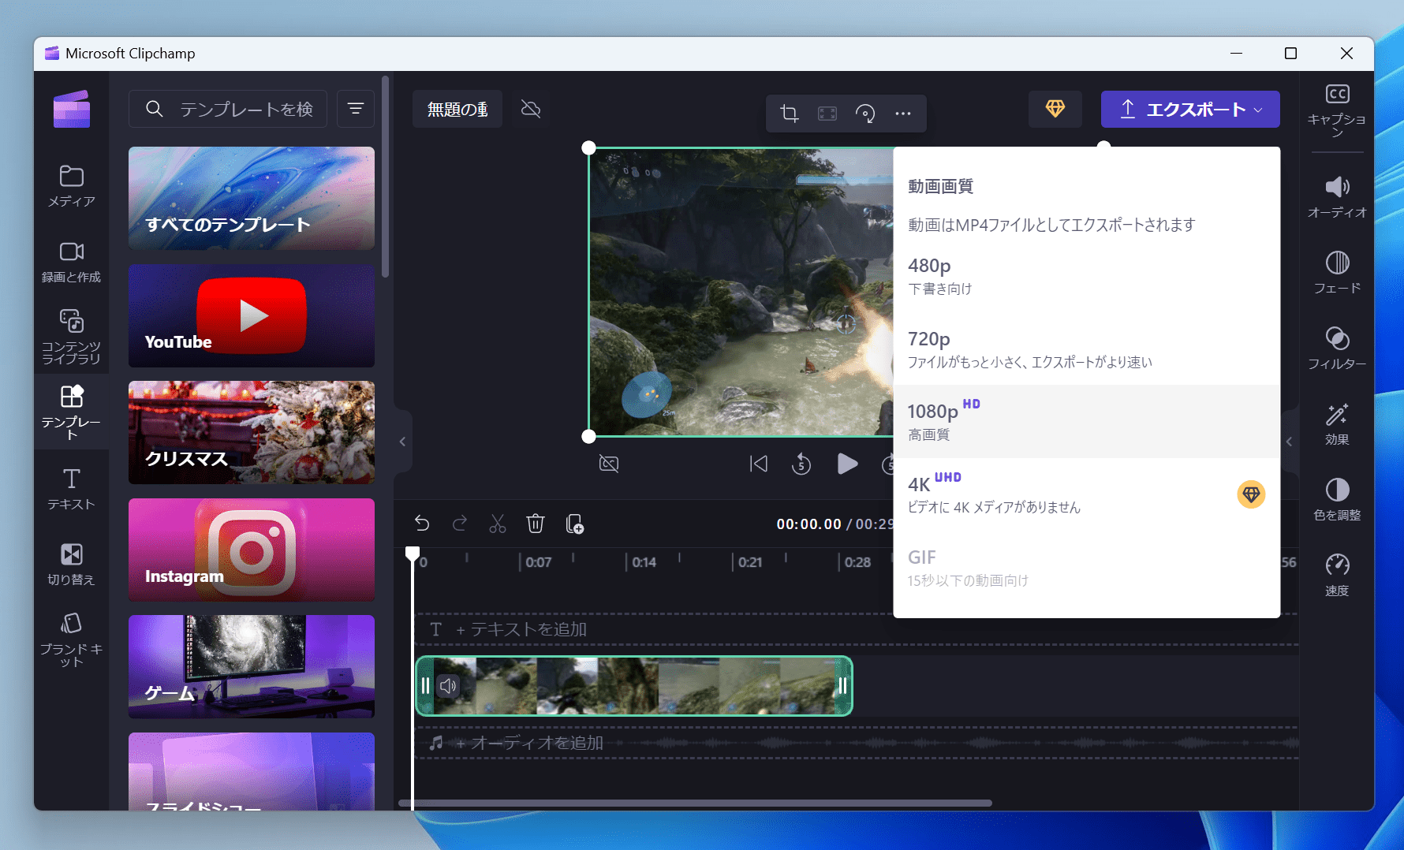Image resolution: width=1404 pixels, height=850 pixels.
Task: Select the crop tool icon
Action: [790, 114]
